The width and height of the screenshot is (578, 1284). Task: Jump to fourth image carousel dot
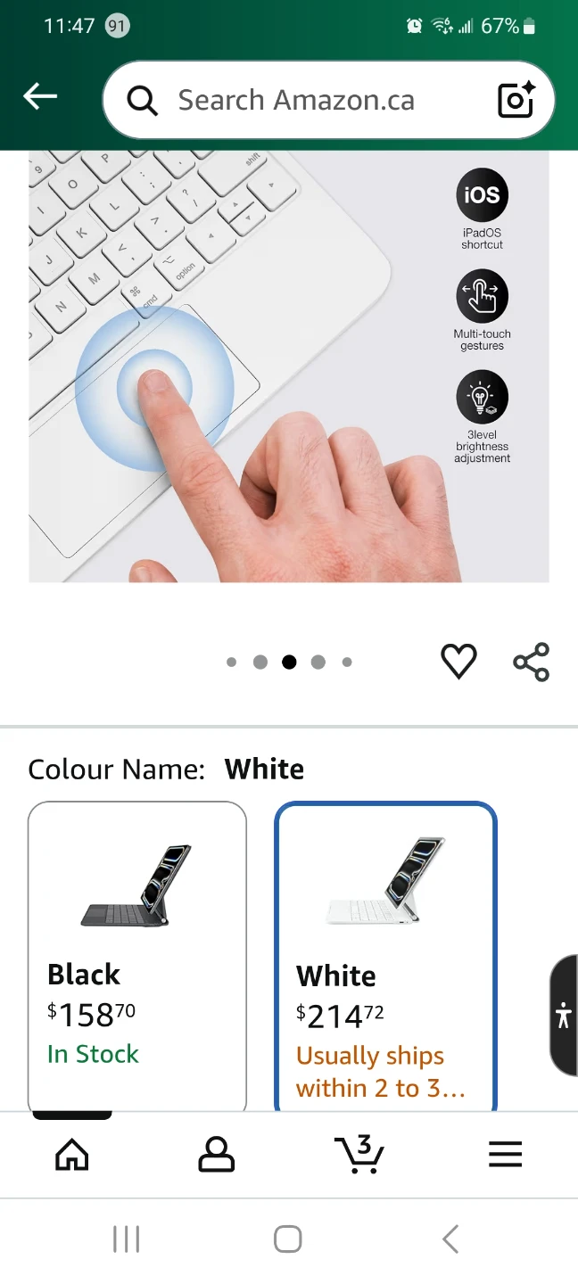coord(318,662)
